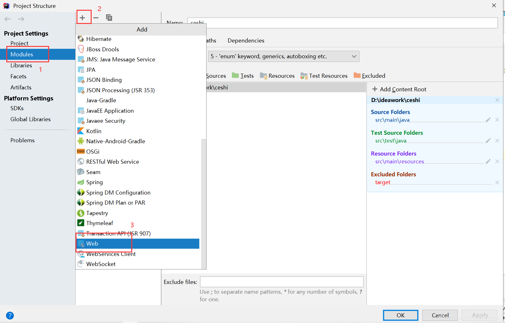Open help via the question mark icon
This screenshot has width=505, height=323.
10,315
